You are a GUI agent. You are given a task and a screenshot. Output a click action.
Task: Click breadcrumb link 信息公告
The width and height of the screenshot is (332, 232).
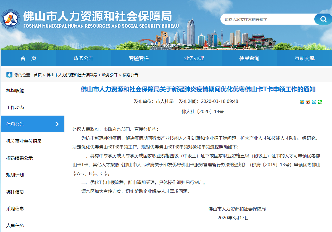point(130,75)
